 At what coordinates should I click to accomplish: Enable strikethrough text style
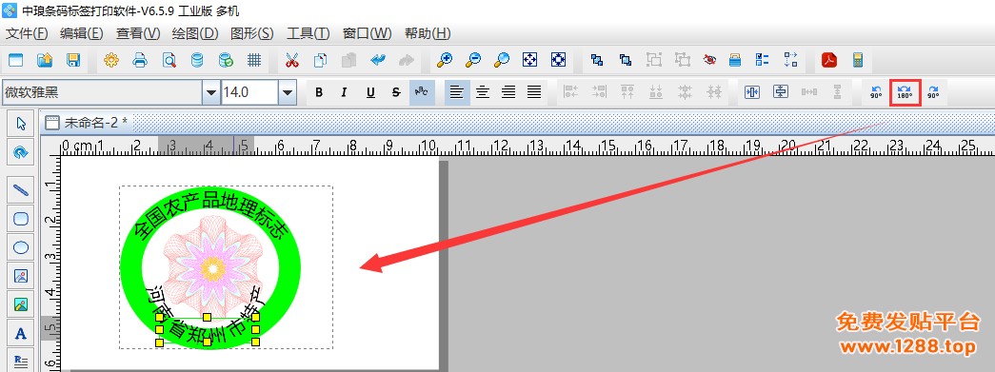click(396, 92)
